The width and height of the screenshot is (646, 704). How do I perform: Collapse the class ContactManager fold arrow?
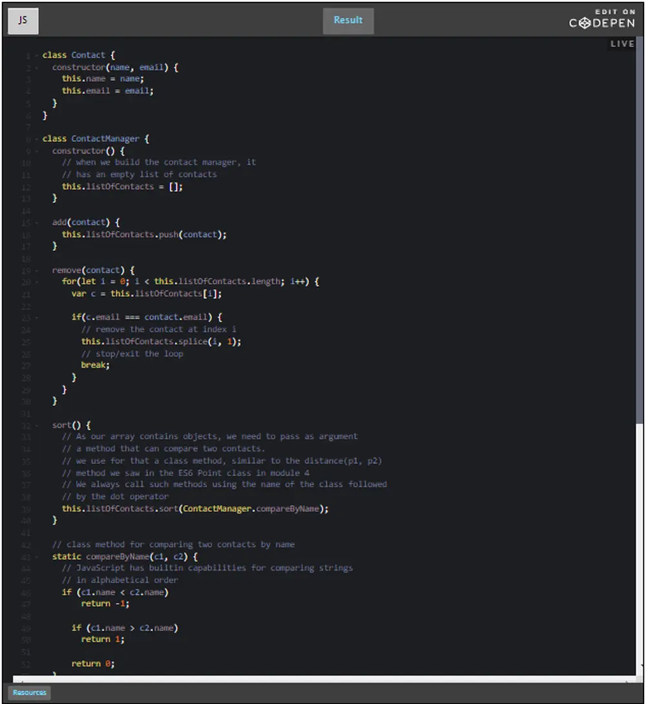(x=36, y=139)
